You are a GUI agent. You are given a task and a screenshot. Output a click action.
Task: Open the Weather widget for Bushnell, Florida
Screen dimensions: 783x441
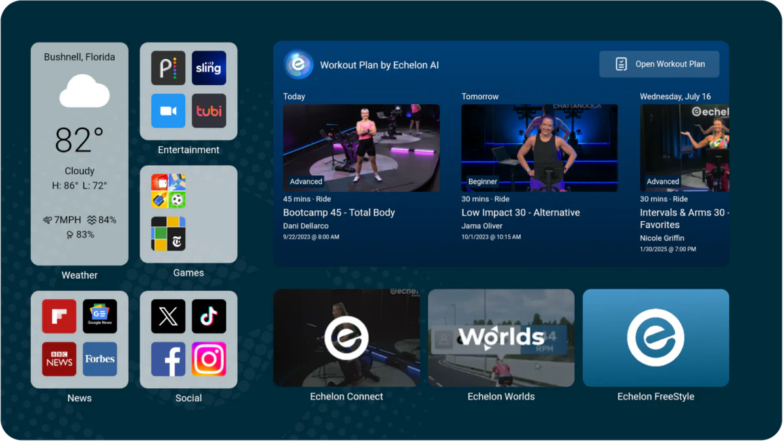pos(80,154)
